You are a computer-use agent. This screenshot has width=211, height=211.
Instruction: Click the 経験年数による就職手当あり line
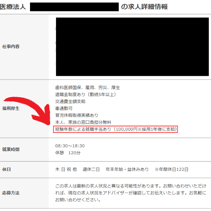[115, 129]
